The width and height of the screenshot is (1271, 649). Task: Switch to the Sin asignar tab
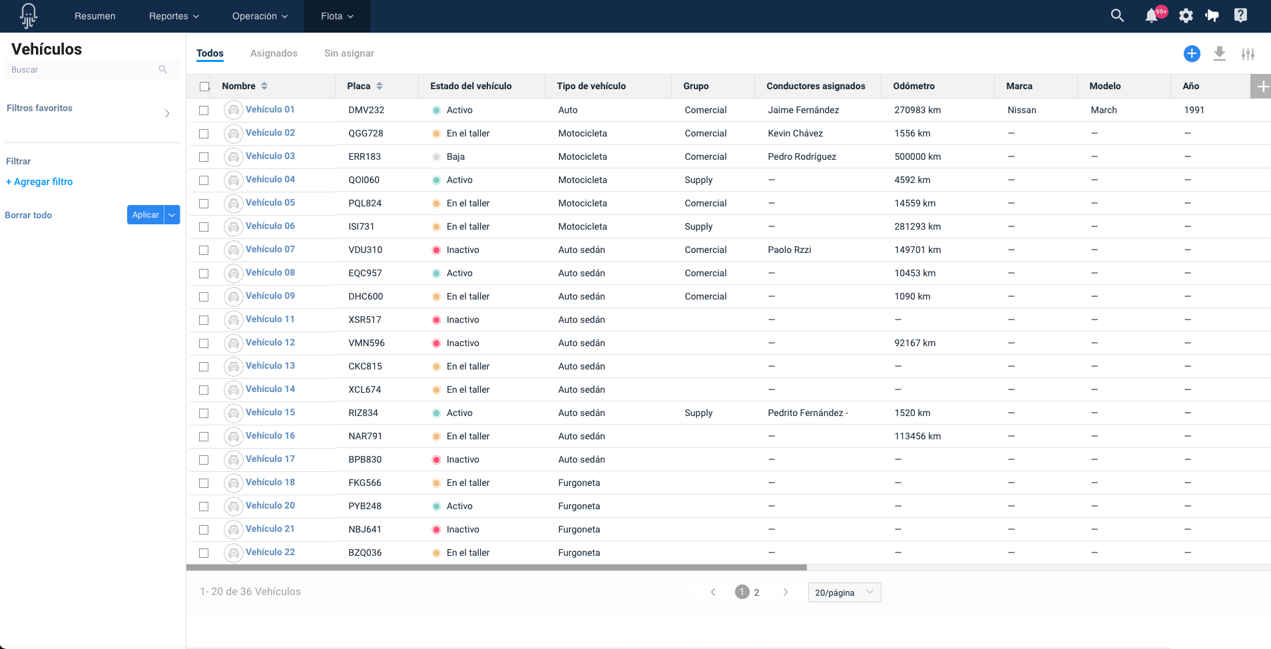(349, 53)
